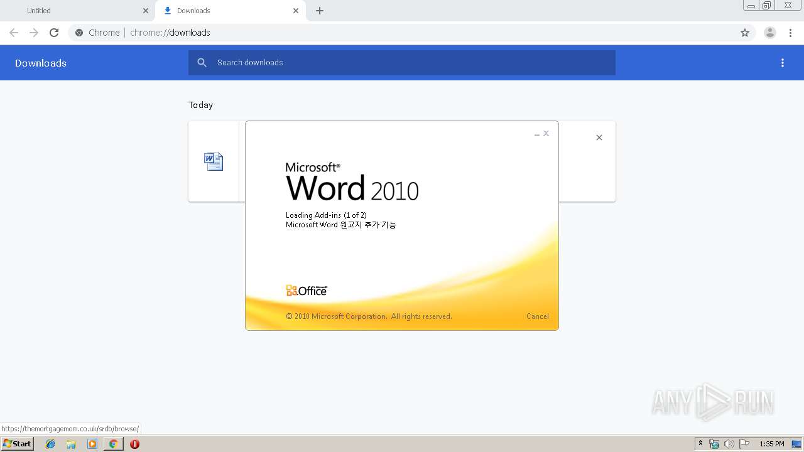This screenshot has height=452, width=804.
Task: Reload the downloads page
Action: point(54,33)
